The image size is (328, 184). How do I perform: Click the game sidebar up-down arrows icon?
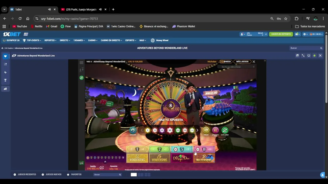click(x=81, y=70)
